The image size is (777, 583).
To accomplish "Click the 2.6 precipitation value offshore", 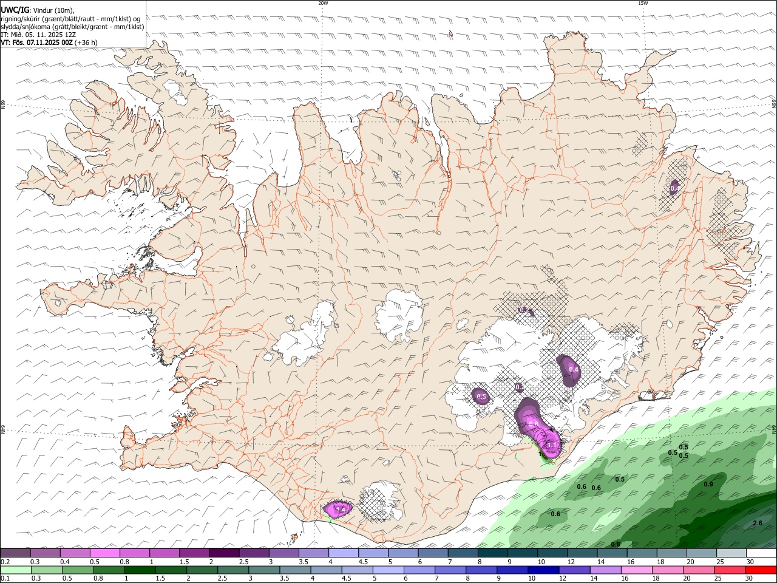I will click(758, 523).
